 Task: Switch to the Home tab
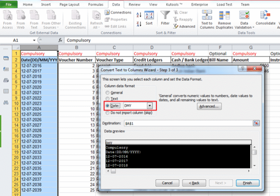28,5
